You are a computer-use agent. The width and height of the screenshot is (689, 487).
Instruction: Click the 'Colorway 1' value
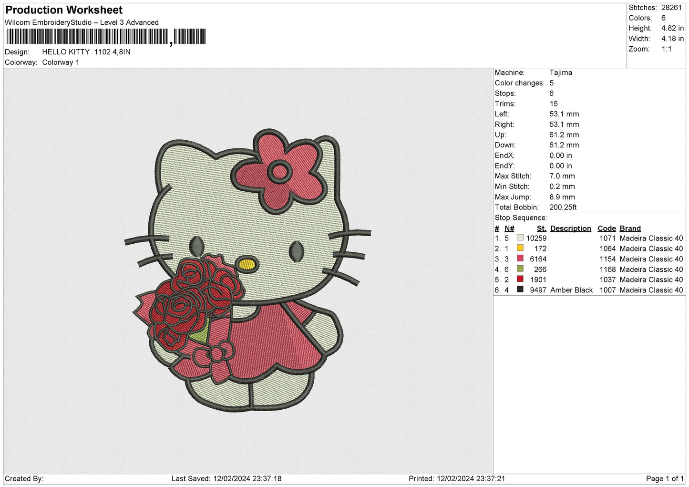coord(61,62)
